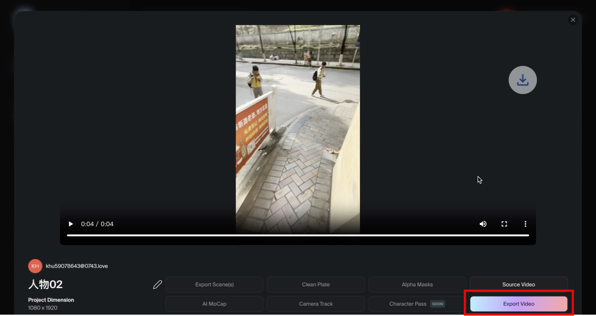Image resolution: width=596 pixels, height=316 pixels.
Task: Mute the video with speaker icon
Action: [483, 224]
